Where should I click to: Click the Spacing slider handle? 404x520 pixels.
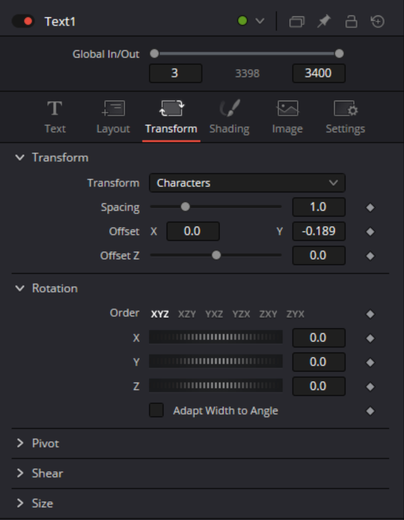click(185, 207)
